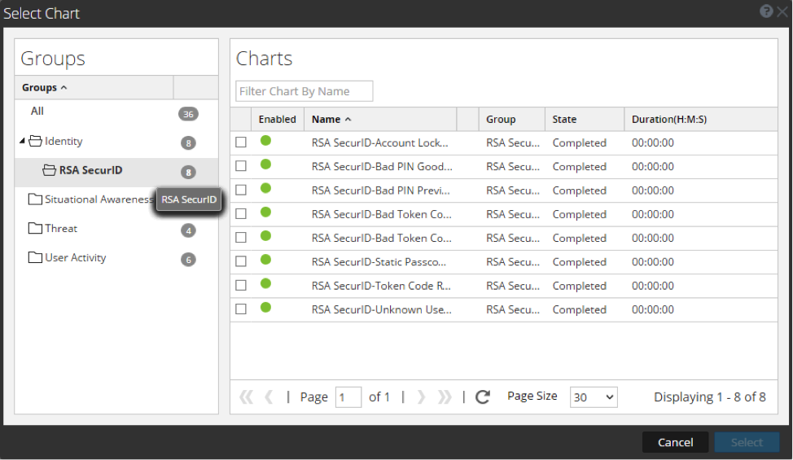The height and width of the screenshot is (460, 793).
Task: Go to last page using double-right arrow
Action: [445, 396]
